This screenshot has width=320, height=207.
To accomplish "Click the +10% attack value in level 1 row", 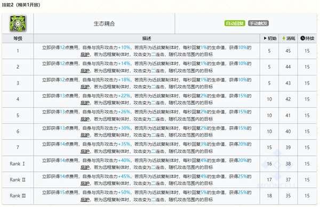I will pos(124,48).
